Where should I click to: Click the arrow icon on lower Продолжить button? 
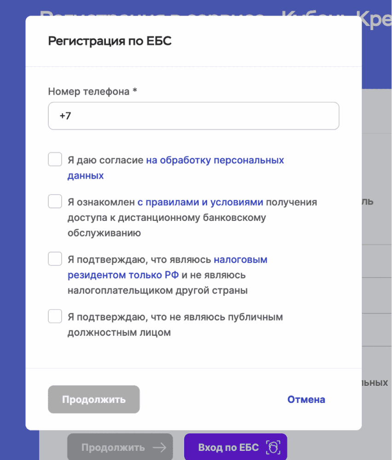pyautogui.click(x=161, y=446)
